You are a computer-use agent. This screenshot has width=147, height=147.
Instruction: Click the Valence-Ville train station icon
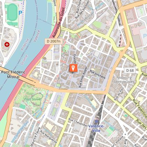pyautogui.click(x=97, y=121)
